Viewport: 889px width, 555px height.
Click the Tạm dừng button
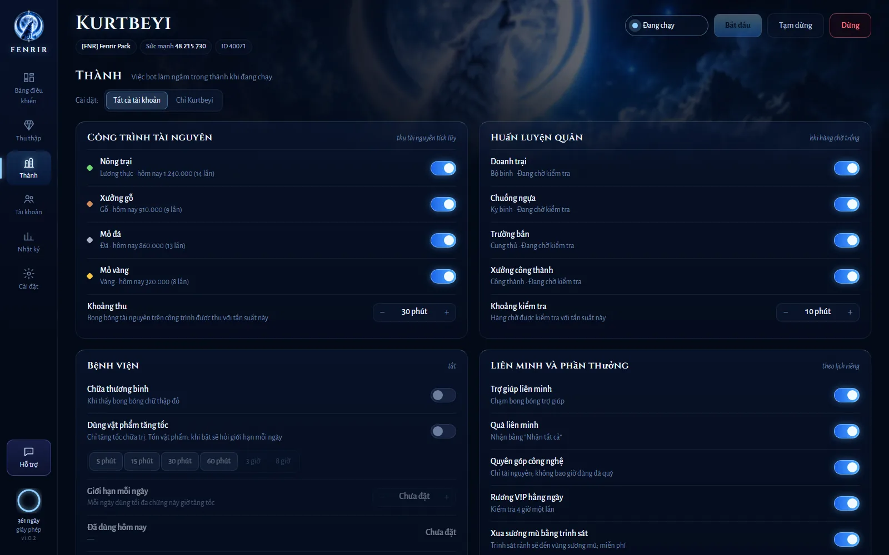[x=796, y=26]
